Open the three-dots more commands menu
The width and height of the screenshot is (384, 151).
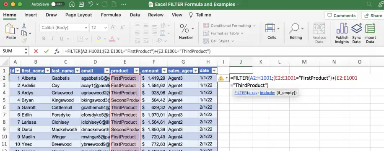(124, 4)
